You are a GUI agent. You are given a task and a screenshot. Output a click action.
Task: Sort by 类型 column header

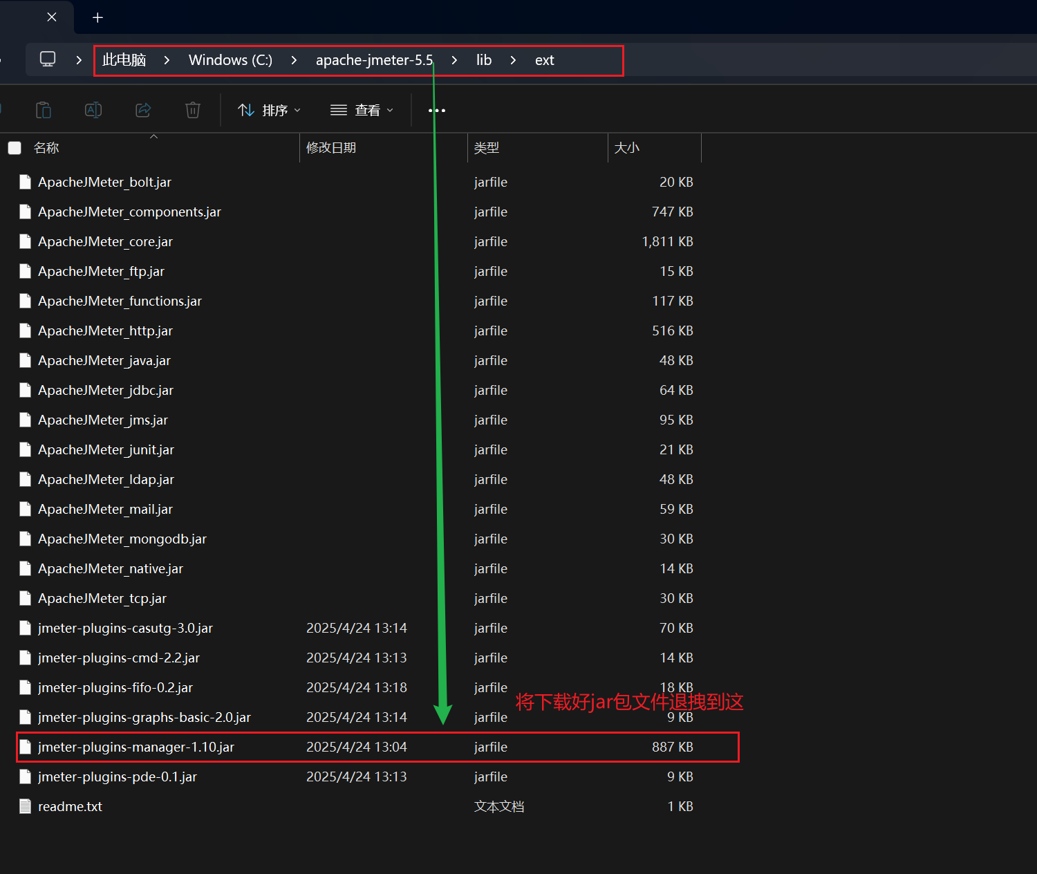pos(487,148)
